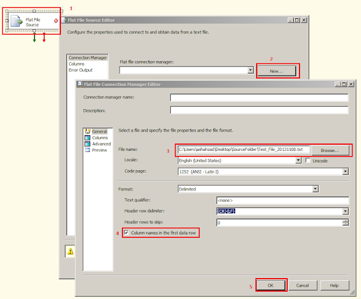Image resolution: width=361 pixels, height=299 pixels.
Task: Maximize the Flat File Connection Manager Editor window
Action: coord(344,84)
